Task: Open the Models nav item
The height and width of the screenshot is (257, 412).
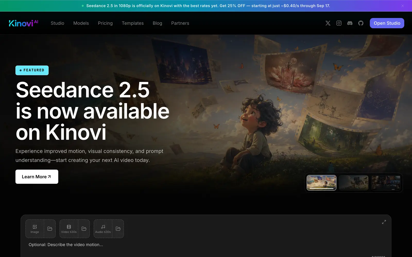Action: pos(81,23)
